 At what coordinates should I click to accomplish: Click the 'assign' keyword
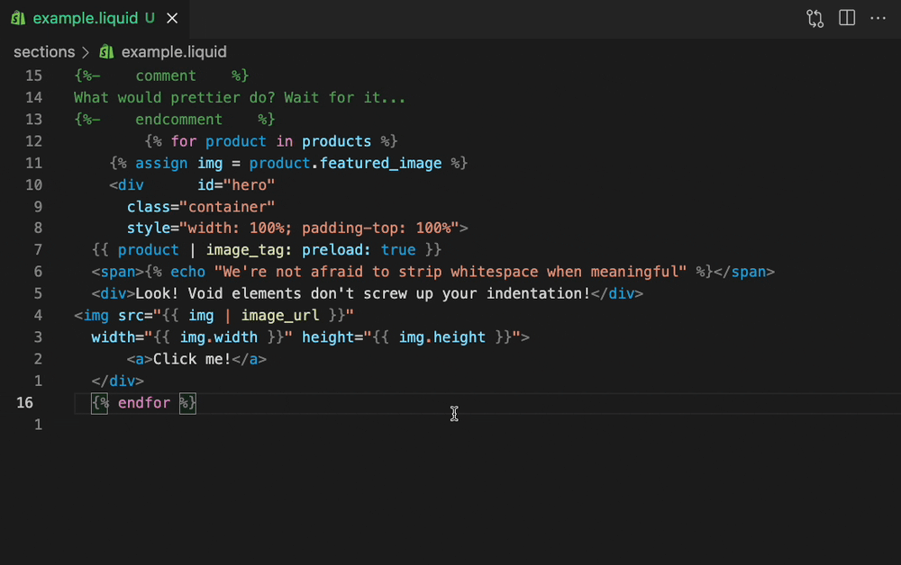[x=161, y=164]
